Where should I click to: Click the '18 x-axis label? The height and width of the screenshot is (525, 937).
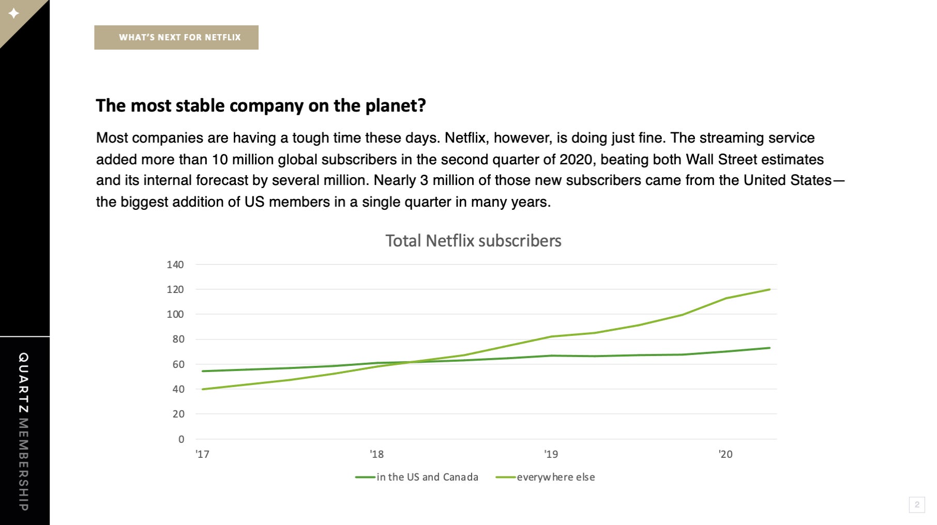coord(376,454)
